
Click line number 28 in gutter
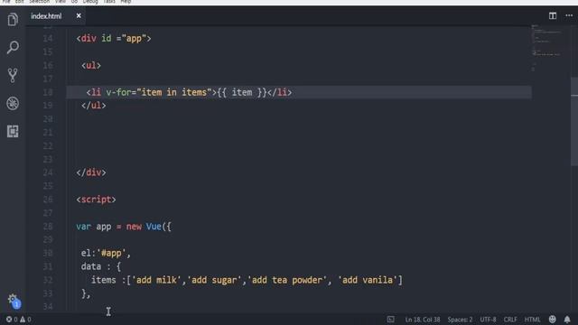[48, 227]
